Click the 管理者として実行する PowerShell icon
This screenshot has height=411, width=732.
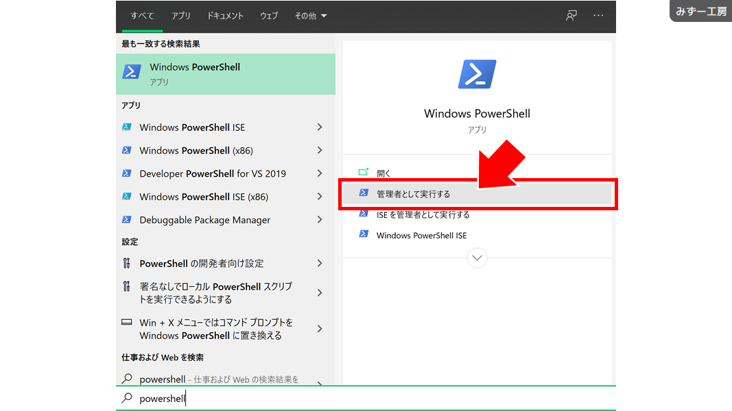point(364,192)
